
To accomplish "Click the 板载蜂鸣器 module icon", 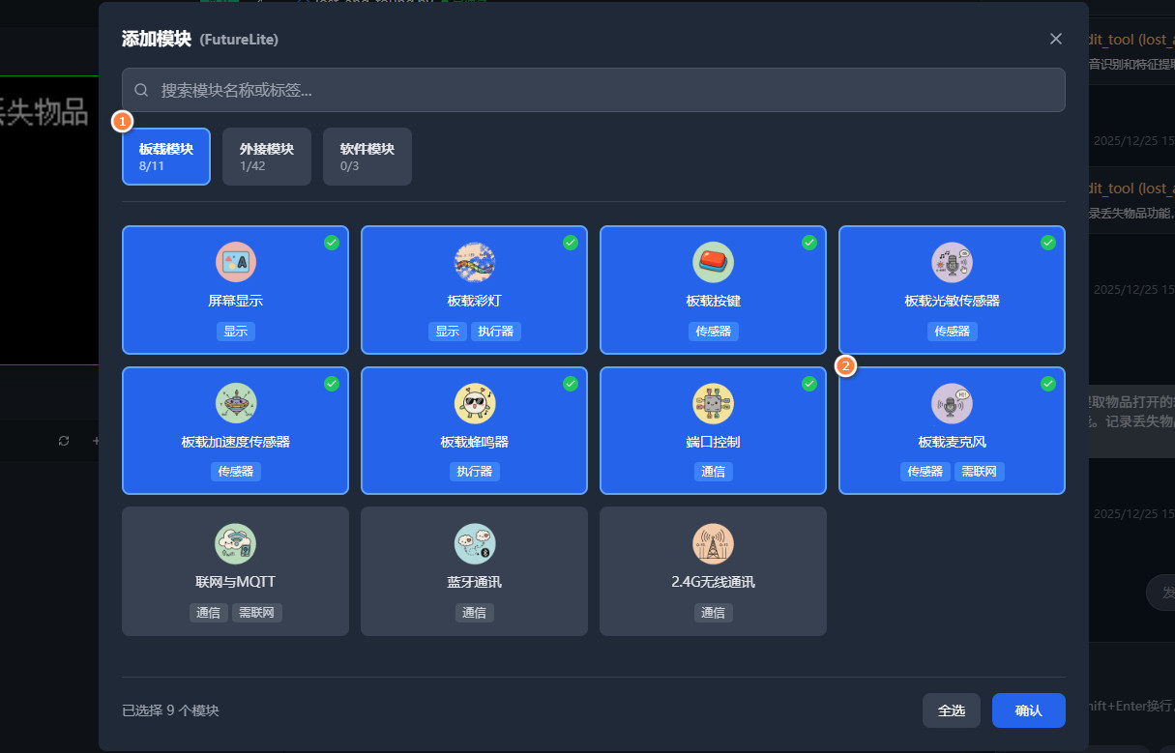I will [x=474, y=403].
